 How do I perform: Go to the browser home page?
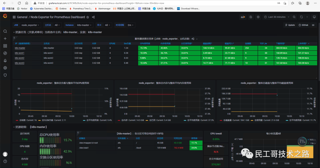[x=27, y=3]
